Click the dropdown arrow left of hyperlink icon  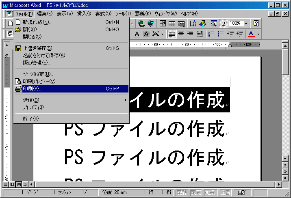tap(132, 24)
